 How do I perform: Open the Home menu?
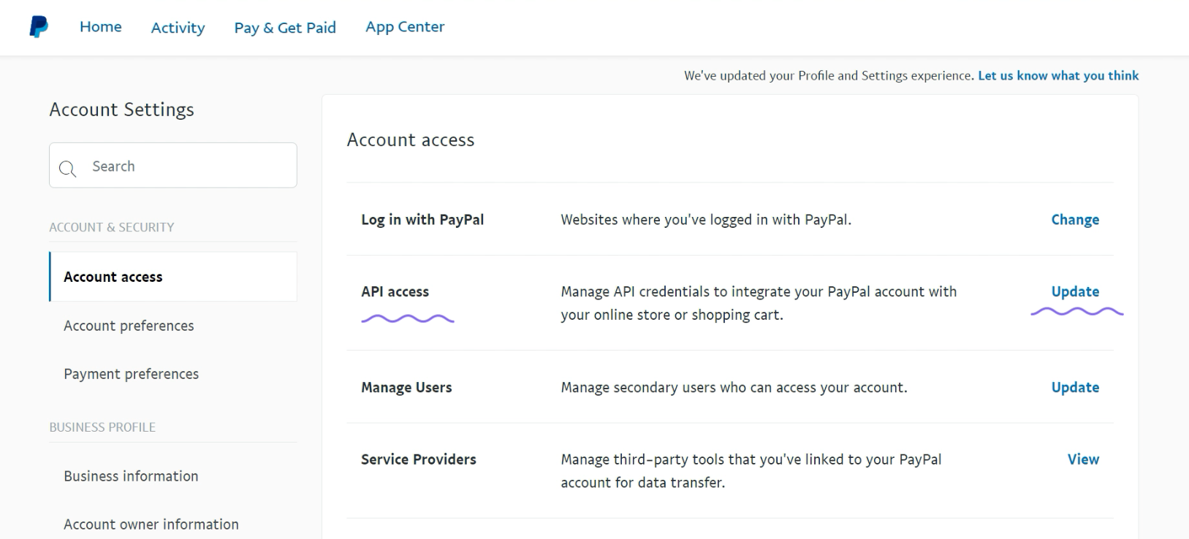tap(101, 27)
